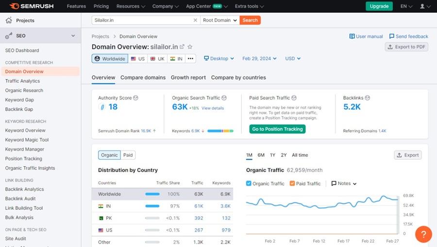
Task: Toggle Paid Traffic checkbox
Action: (x=292, y=183)
